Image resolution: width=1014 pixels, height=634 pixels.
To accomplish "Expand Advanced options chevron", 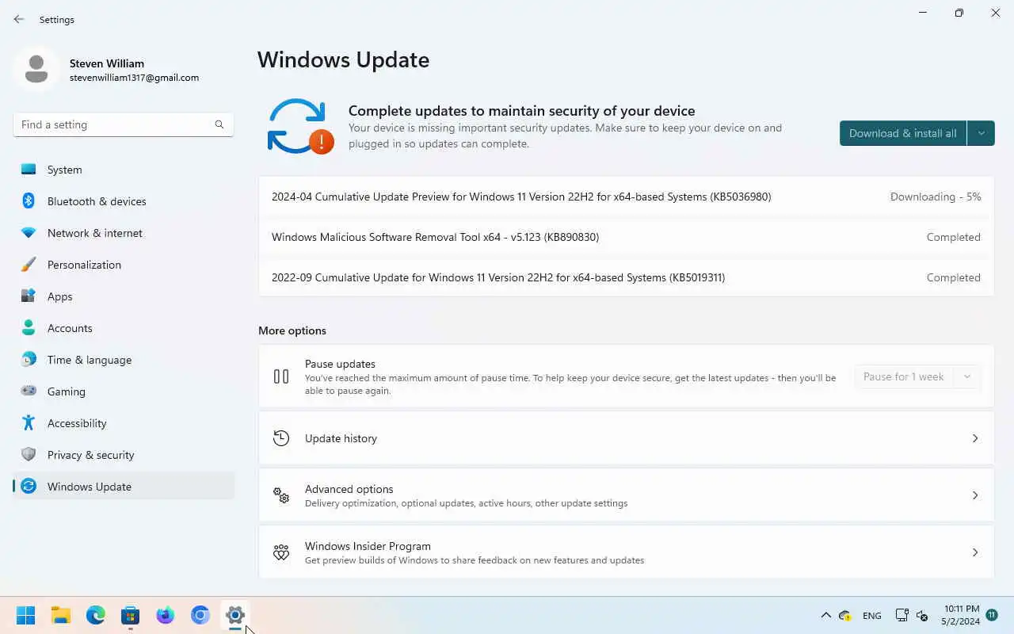I will pyautogui.click(x=975, y=495).
